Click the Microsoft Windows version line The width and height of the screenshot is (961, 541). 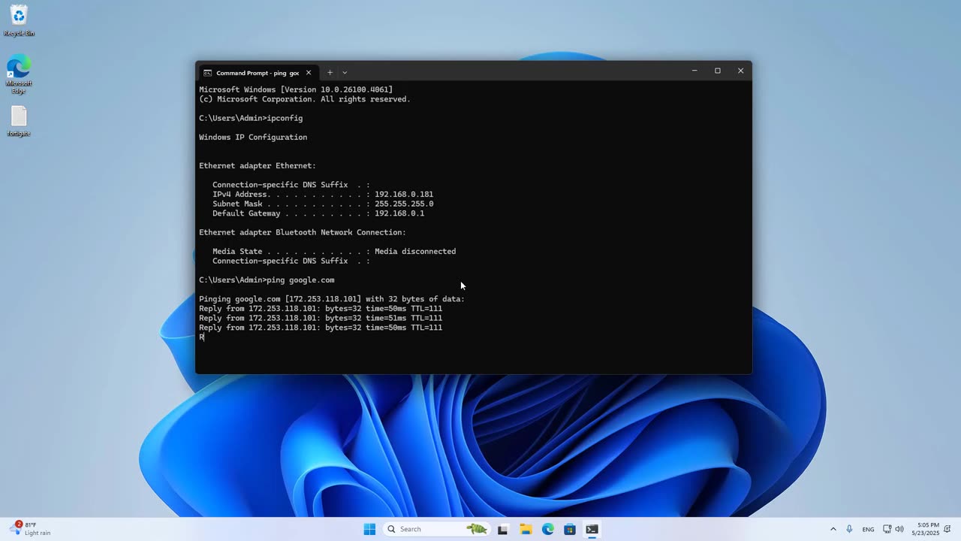296,89
